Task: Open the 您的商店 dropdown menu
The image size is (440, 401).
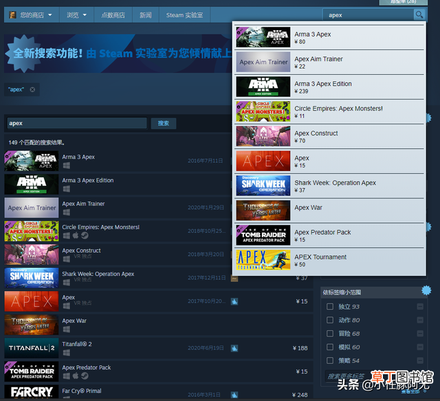Action: pyautogui.click(x=32, y=15)
